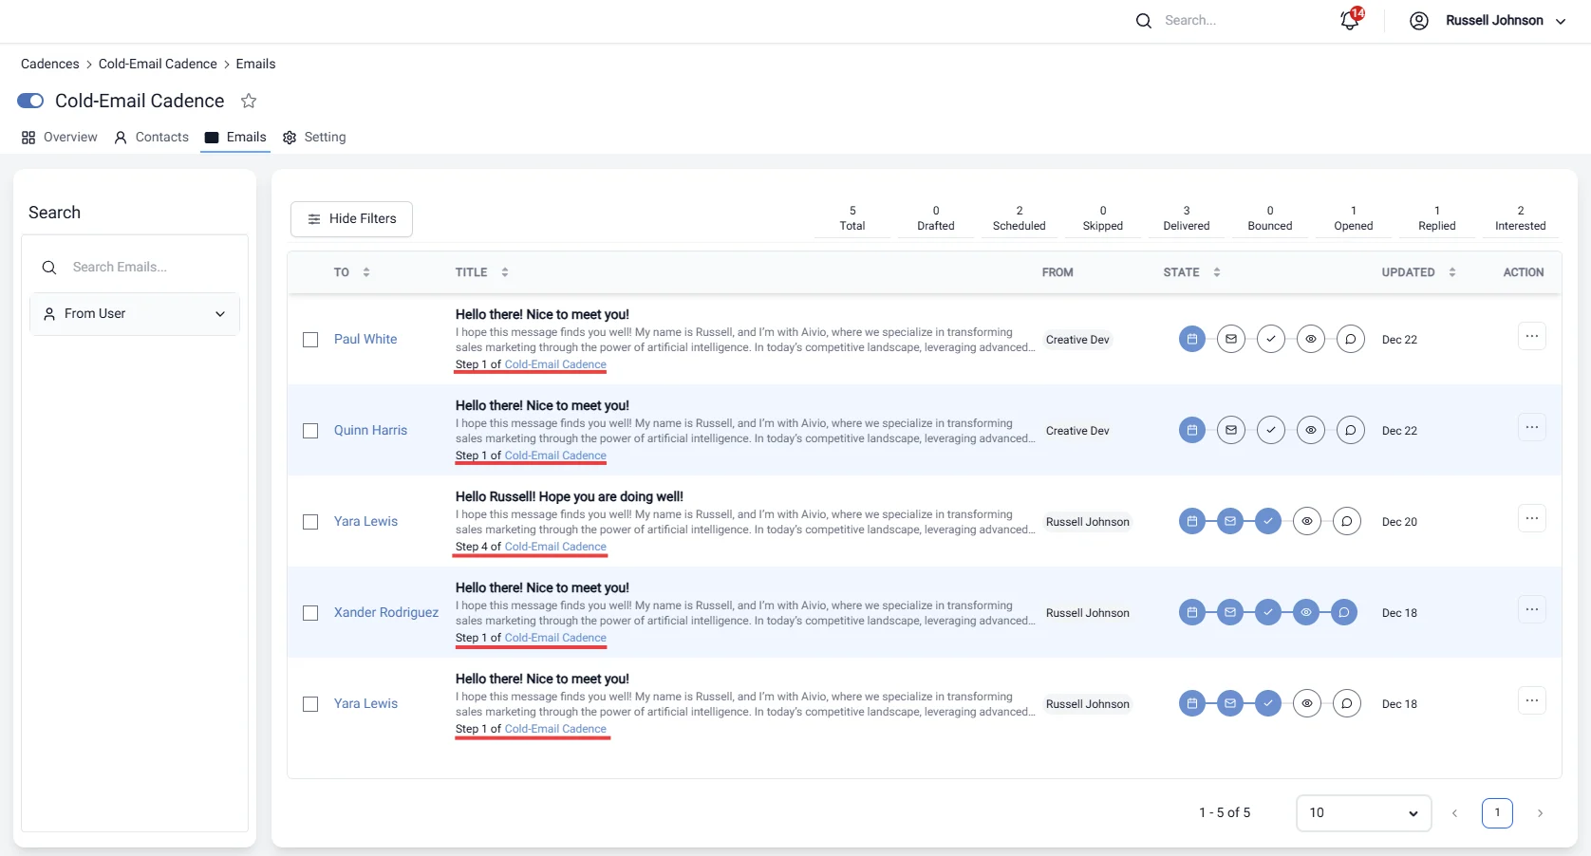Screen dimensions: 1591x856
Task: Click the scheduled calendar icon in Paul White row
Action: (x=1192, y=339)
